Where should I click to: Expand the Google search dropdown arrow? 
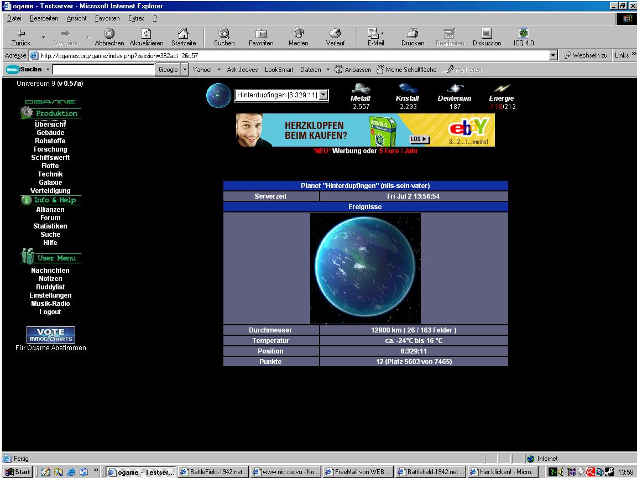pos(185,70)
